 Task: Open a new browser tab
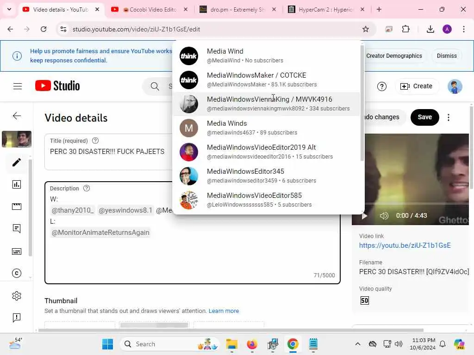[x=379, y=10]
